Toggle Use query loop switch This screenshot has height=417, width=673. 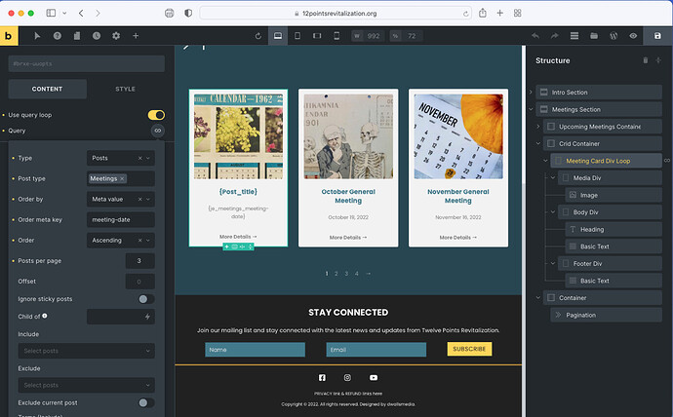[x=156, y=115]
